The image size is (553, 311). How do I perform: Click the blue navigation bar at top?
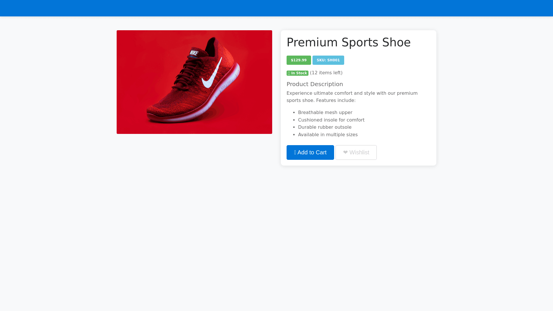tap(276, 8)
